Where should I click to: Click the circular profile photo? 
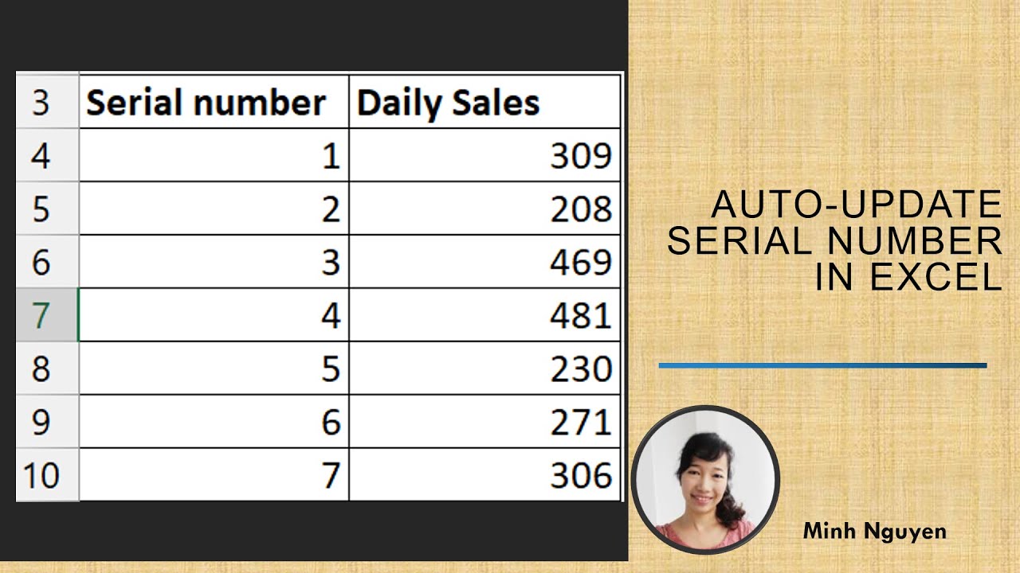(705, 480)
